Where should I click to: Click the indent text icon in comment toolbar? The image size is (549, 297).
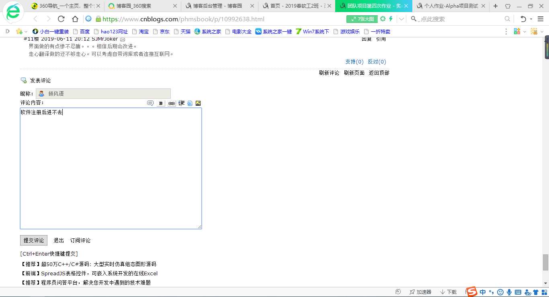click(x=181, y=103)
